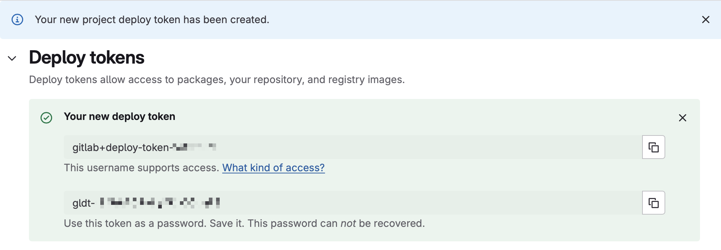
Task: Close the "Your new deploy token" alert
Action: pyautogui.click(x=682, y=118)
